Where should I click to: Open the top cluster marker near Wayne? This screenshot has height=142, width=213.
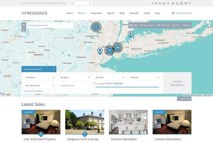coord(96,27)
